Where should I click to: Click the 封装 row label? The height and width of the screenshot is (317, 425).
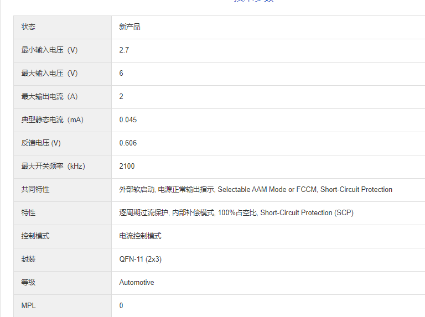point(28,259)
